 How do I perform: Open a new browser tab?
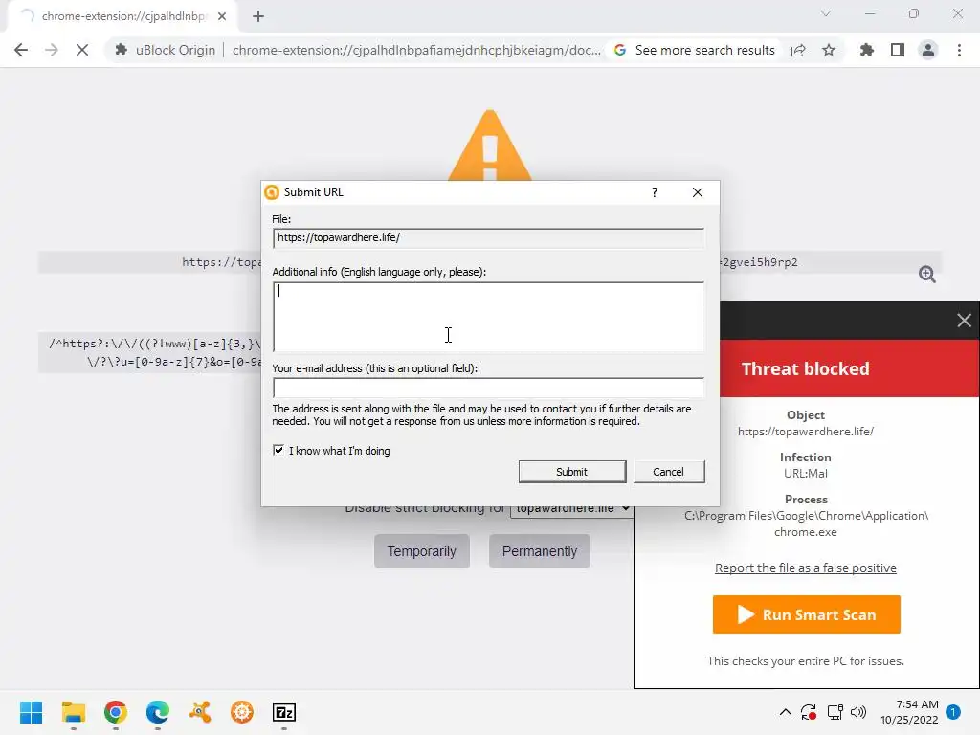pos(258,16)
